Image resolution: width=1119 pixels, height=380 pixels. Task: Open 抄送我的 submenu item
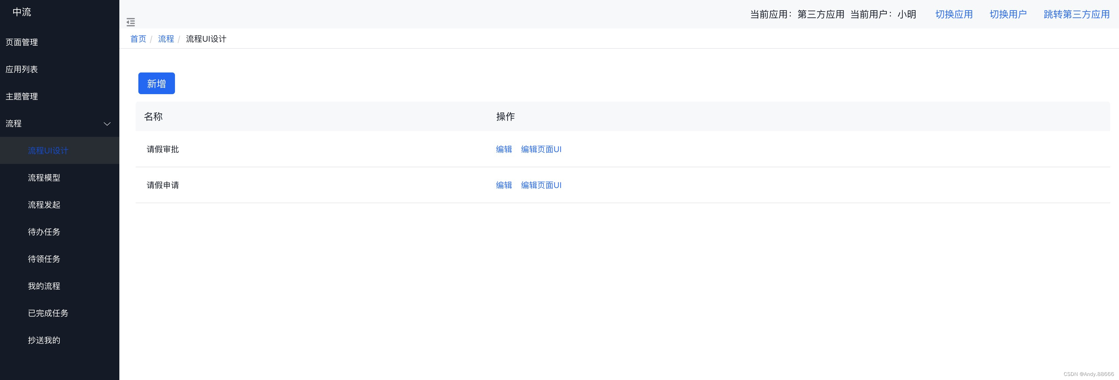[44, 340]
